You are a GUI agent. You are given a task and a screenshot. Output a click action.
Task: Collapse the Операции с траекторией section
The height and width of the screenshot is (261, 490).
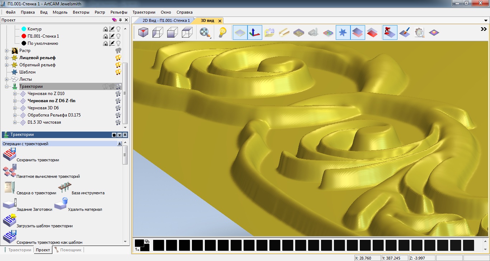[x=119, y=144]
